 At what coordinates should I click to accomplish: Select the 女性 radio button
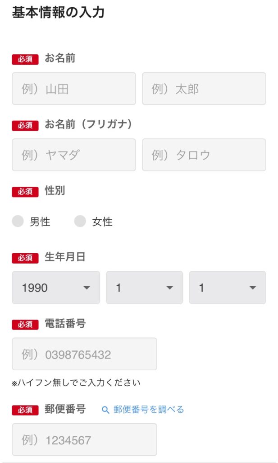coord(80,222)
